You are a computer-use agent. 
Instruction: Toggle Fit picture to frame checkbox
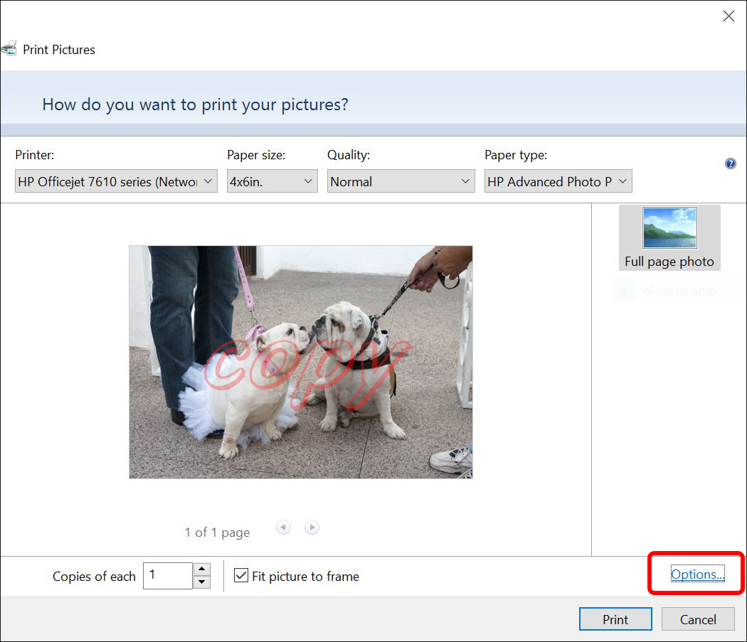(241, 575)
